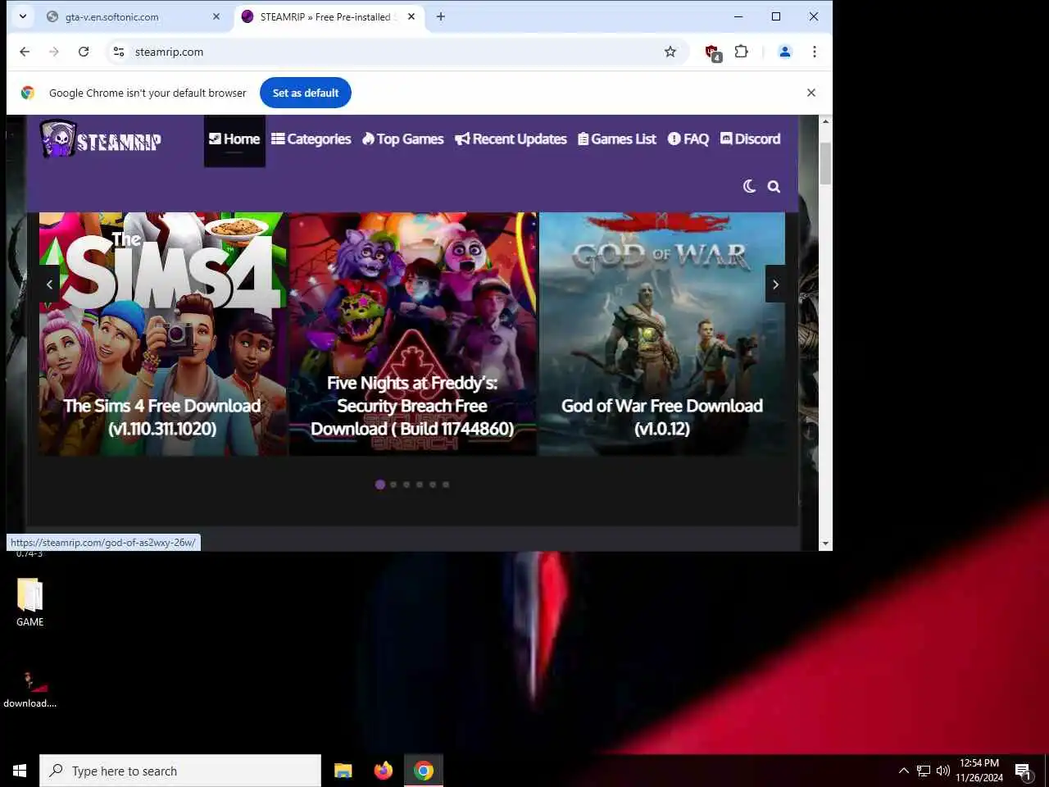Open Five Nights at Freddy's Security Breach card
1049x787 pixels.
(x=412, y=334)
